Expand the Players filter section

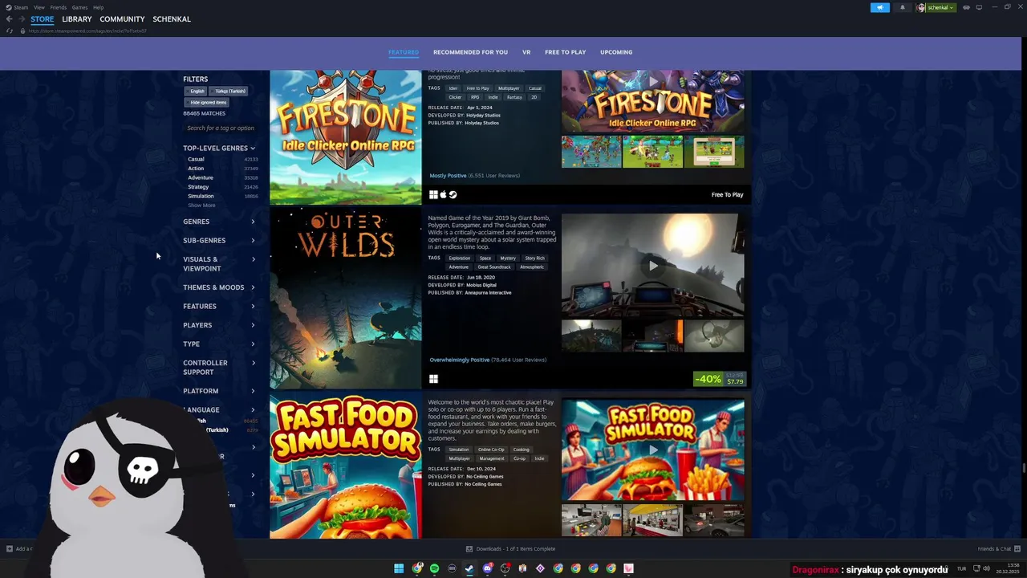click(x=219, y=325)
